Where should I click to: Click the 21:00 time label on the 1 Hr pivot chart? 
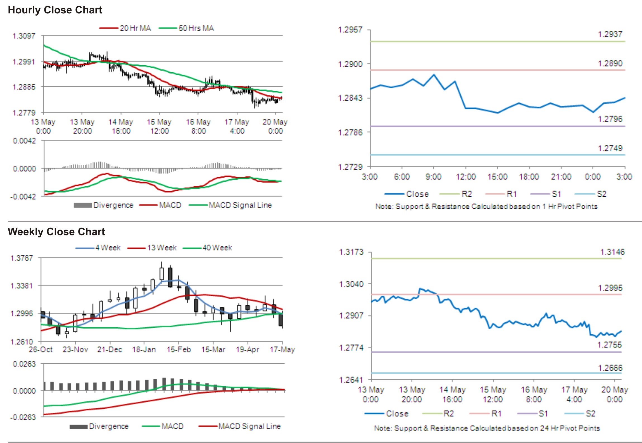[x=561, y=177]
